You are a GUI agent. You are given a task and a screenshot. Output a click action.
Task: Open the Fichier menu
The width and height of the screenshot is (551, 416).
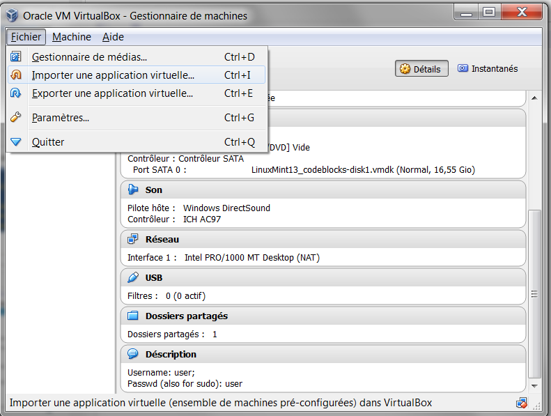(x=26, y=37)
